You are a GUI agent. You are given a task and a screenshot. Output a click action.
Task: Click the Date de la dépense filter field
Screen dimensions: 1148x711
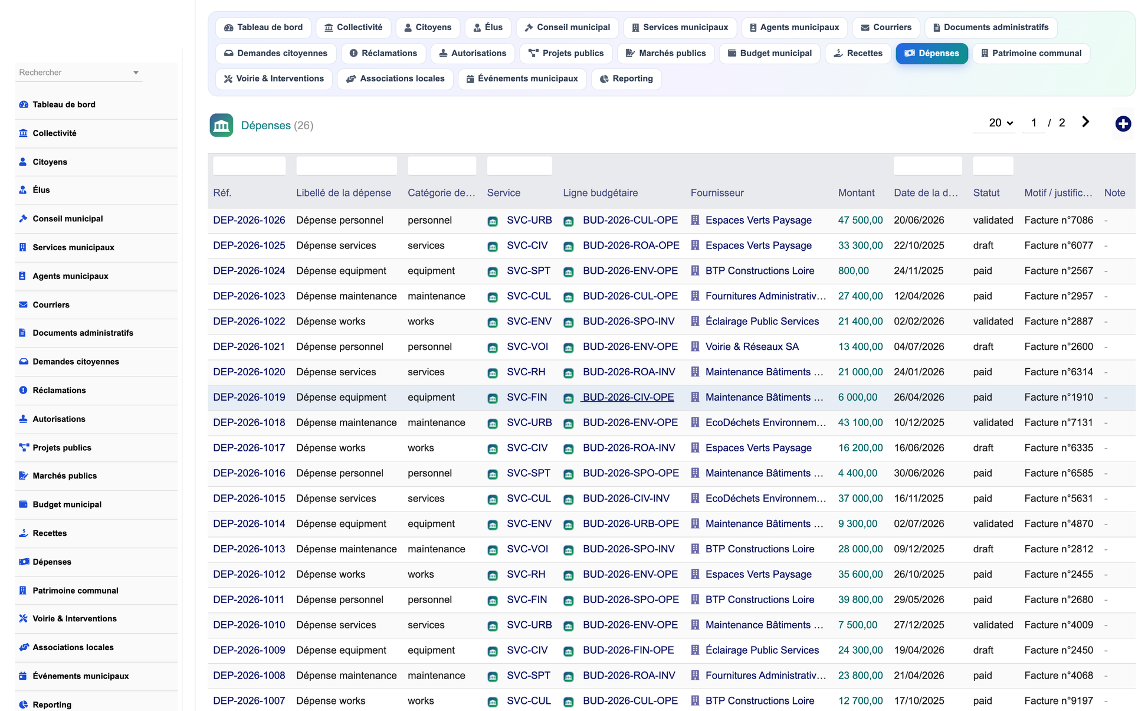pyautogui.click(x=927, y=166)
